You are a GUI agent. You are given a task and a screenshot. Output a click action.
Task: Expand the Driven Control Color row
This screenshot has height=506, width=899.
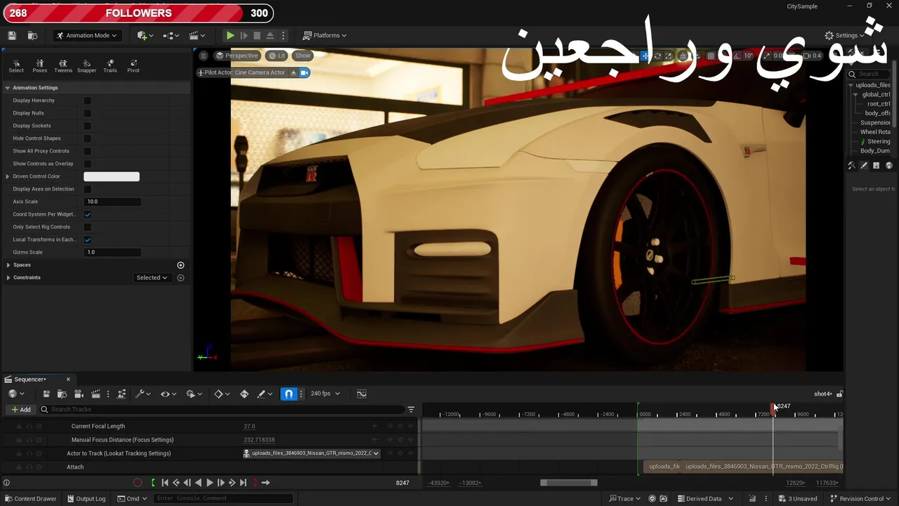[x=8, y=176]
